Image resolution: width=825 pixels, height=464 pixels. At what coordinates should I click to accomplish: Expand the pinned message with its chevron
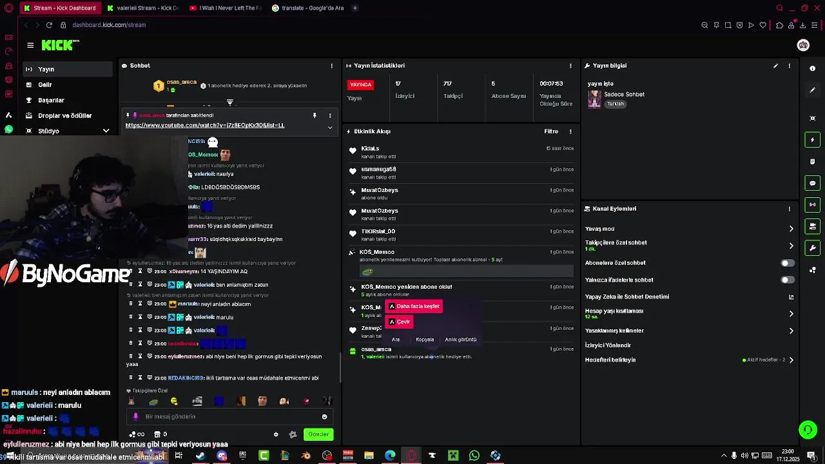pyautogui.click(x=330, y=127)
